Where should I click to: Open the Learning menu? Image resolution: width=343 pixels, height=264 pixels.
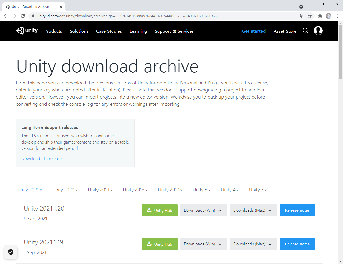tap(138, 31)
